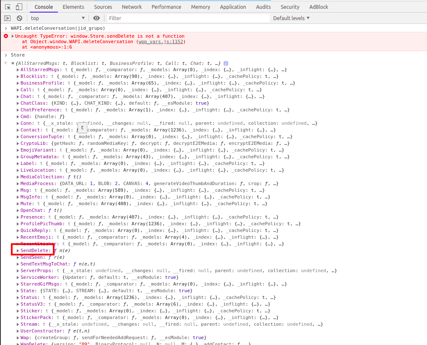427x345 pixels.
Task: Open the Memory tab
Action: coord(200,7)
